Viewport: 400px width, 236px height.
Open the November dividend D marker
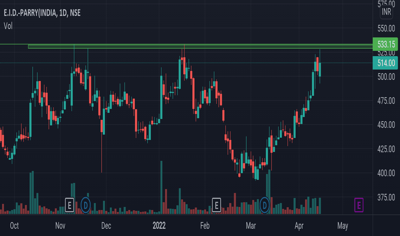(x=86, y=205)
